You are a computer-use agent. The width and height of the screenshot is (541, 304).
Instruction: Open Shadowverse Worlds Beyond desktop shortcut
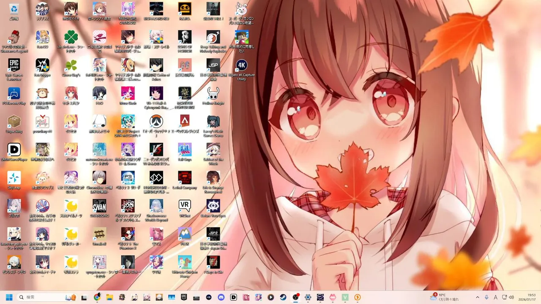[x=156, y=210]
